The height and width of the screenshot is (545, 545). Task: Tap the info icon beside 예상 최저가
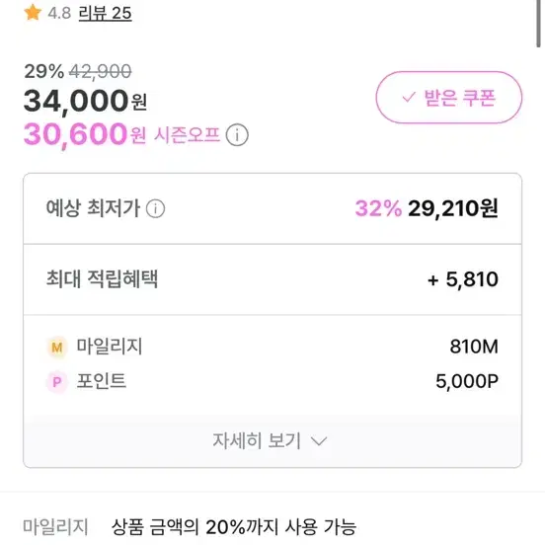tap(155, 209)
